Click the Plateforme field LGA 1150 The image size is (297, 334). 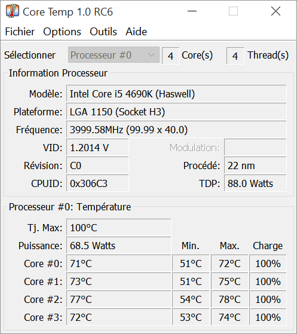pos(176,112)
